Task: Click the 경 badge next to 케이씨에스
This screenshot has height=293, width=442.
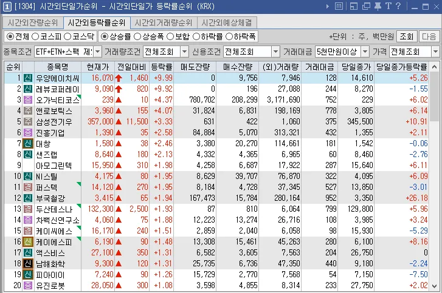Action: pos(27,231)
